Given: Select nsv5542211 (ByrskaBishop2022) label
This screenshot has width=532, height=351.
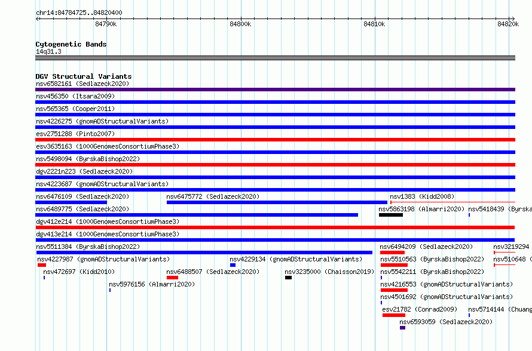Looking at the screenshot, I should [432, 272].
